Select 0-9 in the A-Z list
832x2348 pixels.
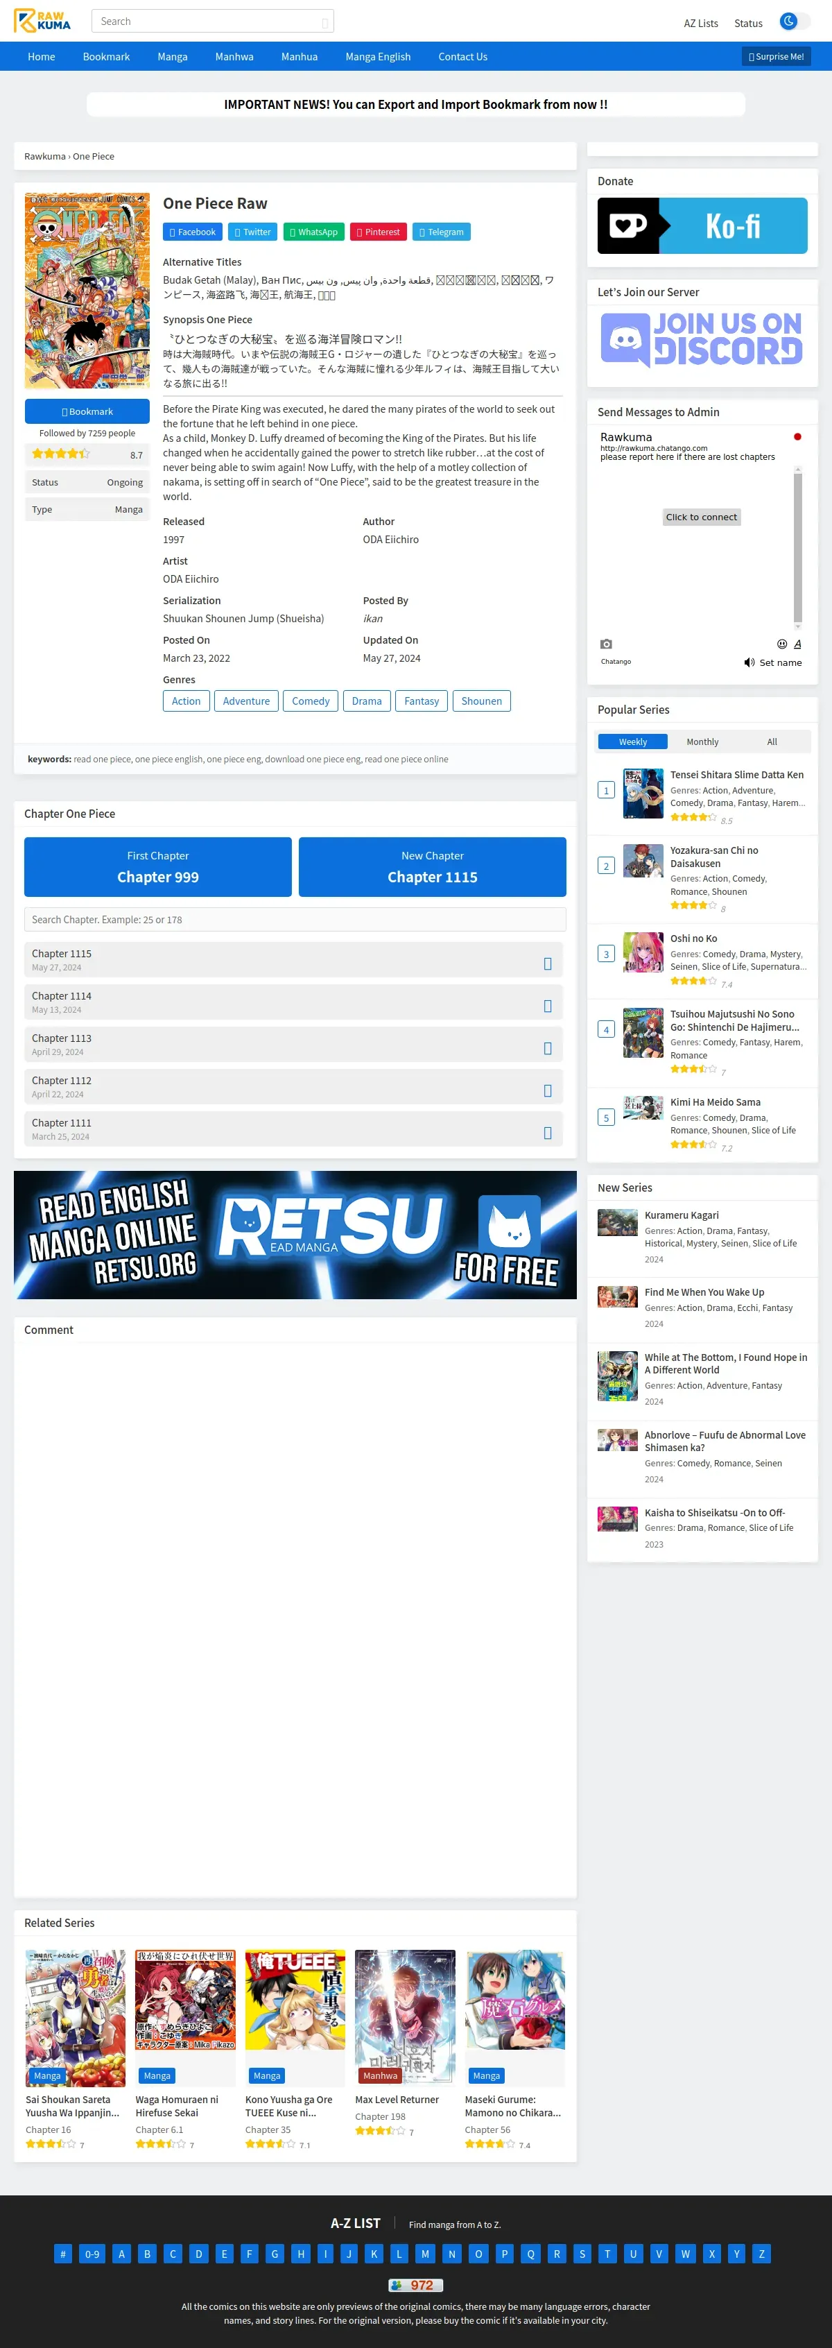tap(92, 2254)
